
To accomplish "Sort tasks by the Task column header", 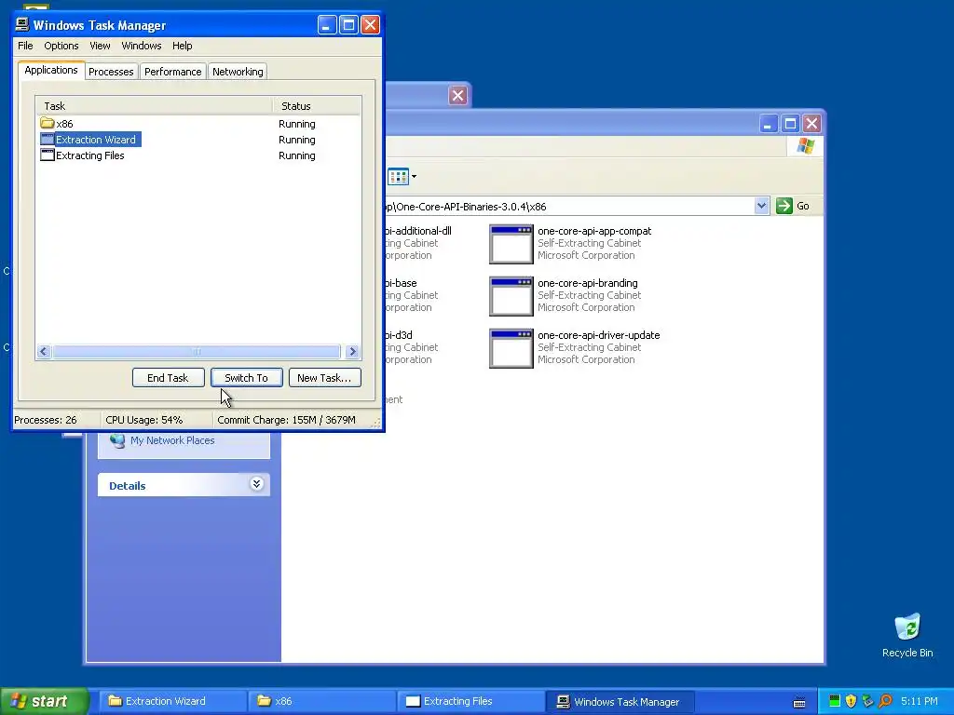I will coord(155,106).
